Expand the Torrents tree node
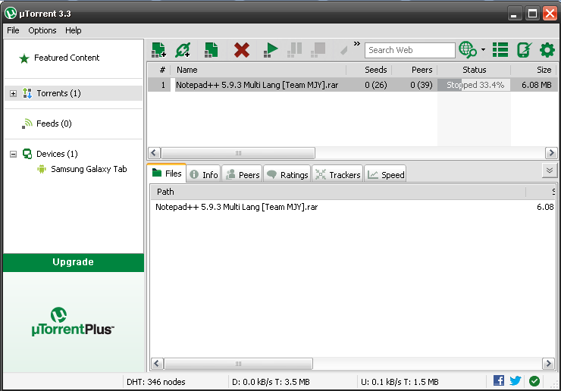Viewport: 561px width, 391px height. (13, 94)
